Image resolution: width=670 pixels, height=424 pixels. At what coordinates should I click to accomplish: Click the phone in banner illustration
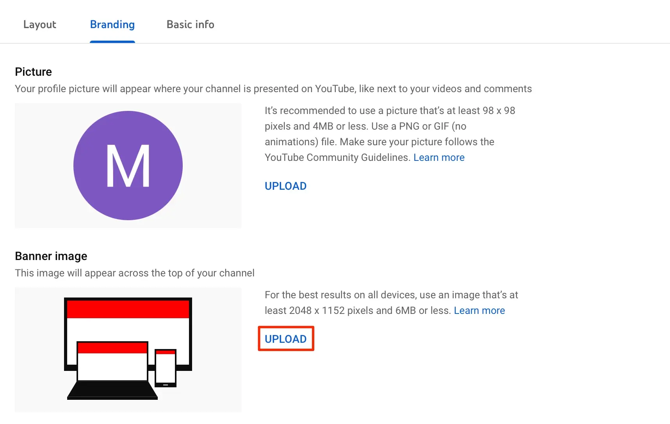click(166, 368)
